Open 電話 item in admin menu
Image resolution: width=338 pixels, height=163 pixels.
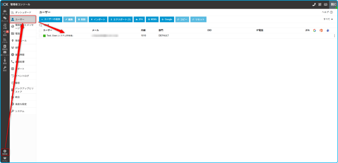point(23,33)
